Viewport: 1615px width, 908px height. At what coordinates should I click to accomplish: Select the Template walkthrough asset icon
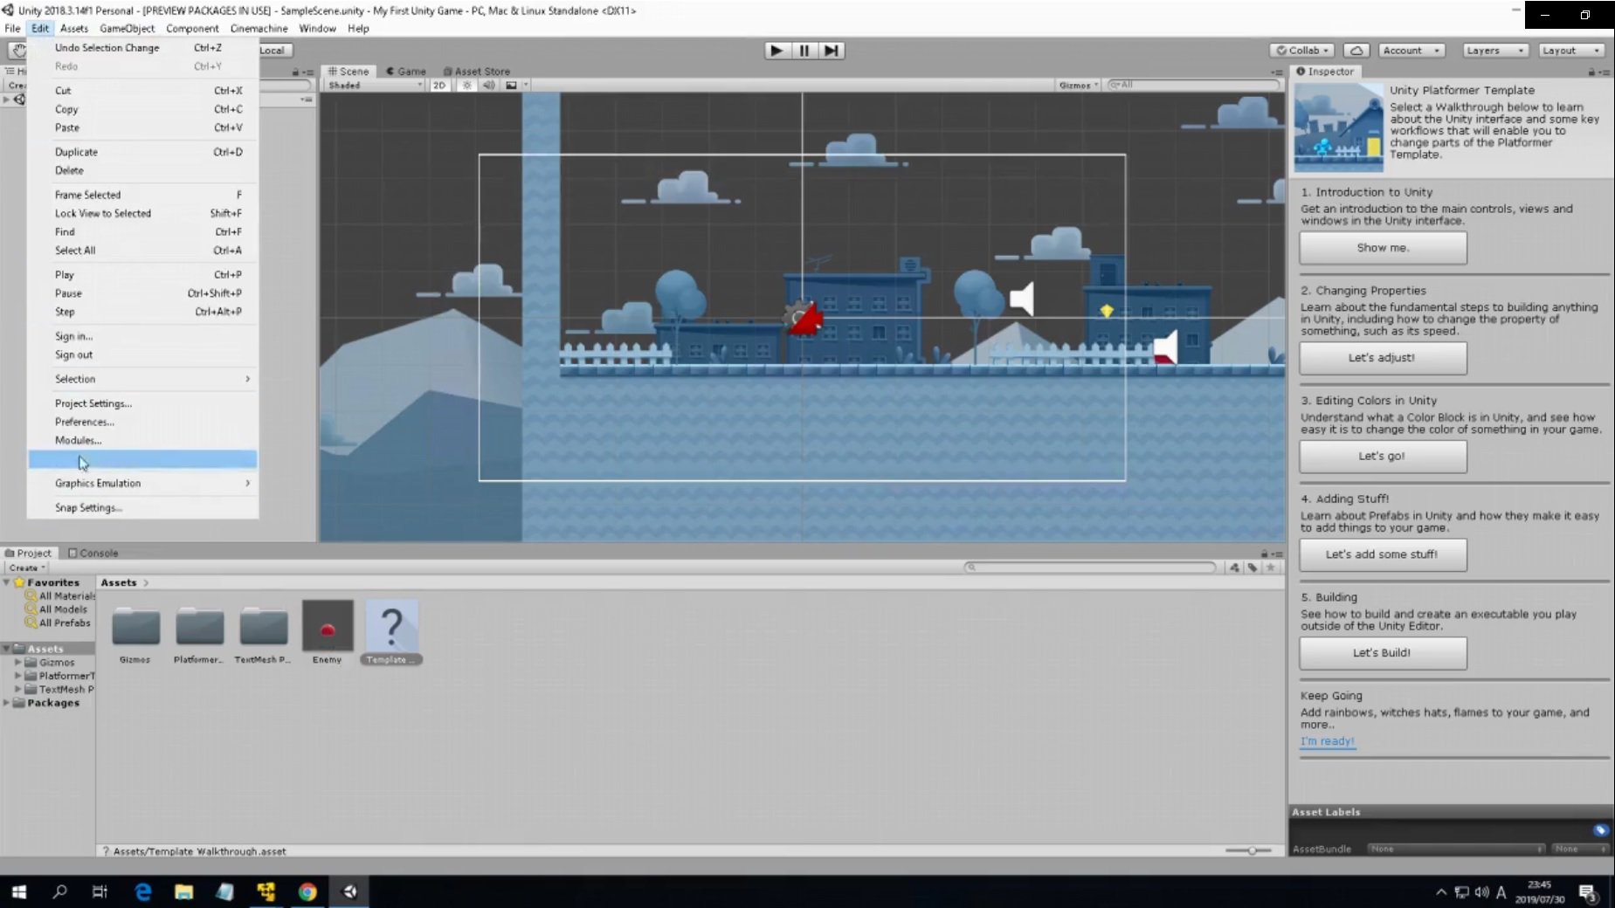click(x=392, y=625)
